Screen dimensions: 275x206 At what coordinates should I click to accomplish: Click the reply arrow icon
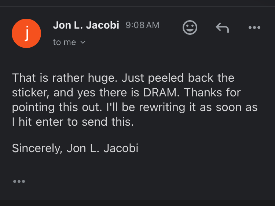click(222, 27)
